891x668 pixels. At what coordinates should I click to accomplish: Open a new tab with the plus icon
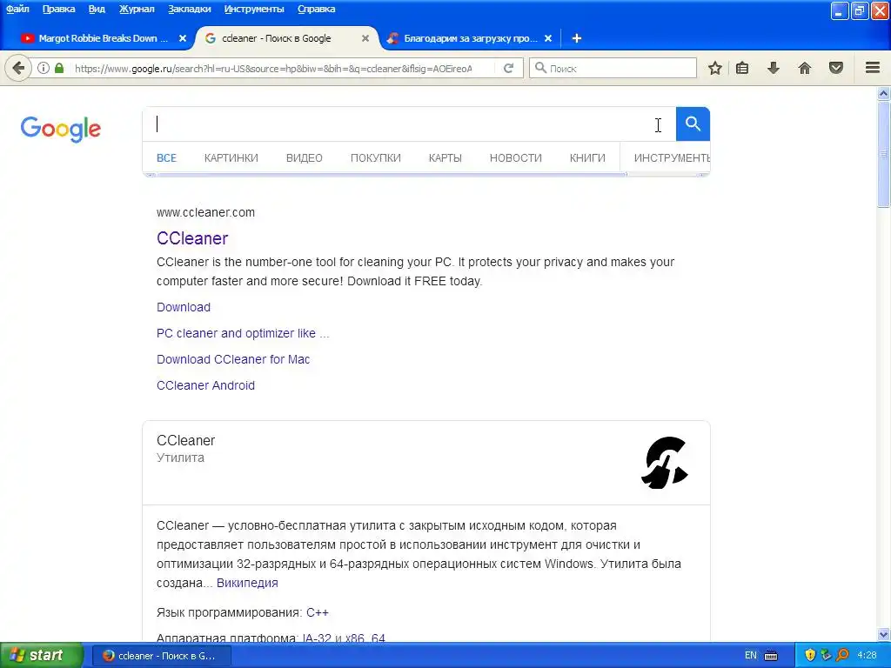(x=576, y=38)
